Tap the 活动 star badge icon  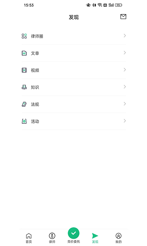point(24,121)
